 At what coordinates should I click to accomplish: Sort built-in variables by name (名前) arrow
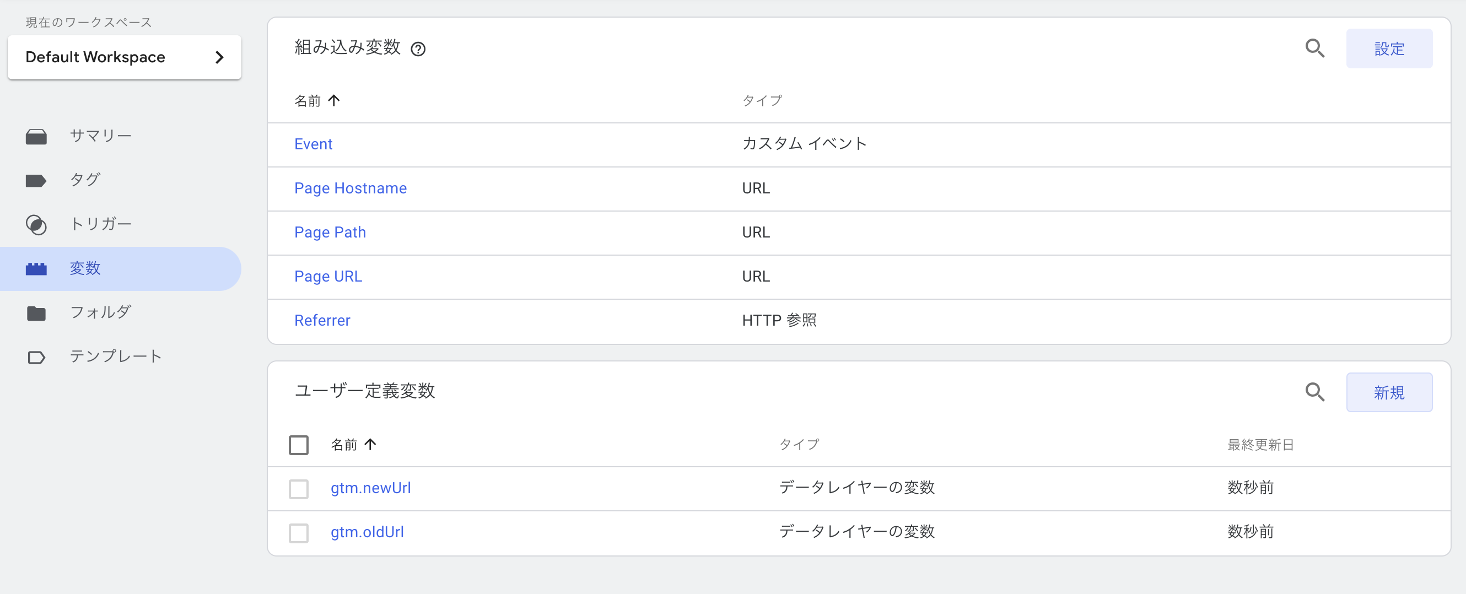click(334, 101)
